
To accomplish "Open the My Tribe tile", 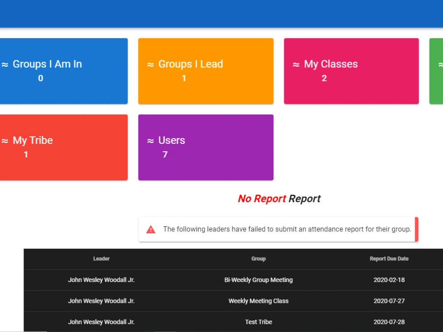I will coord(64,147).
